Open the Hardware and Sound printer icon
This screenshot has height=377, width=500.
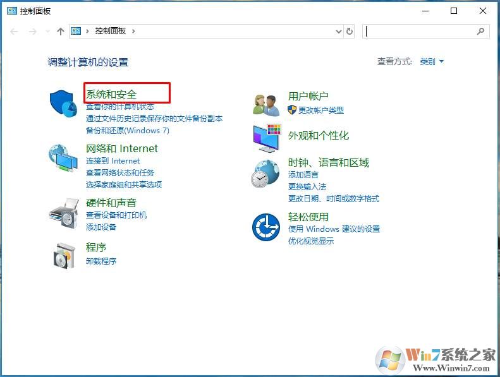64,213
